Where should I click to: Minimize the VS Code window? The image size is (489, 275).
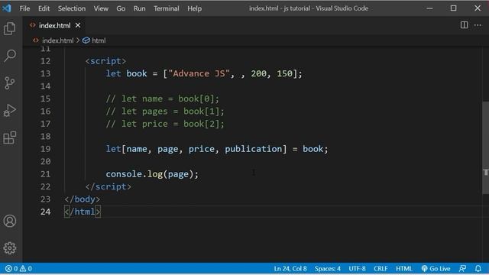click(x=429, y=8)
